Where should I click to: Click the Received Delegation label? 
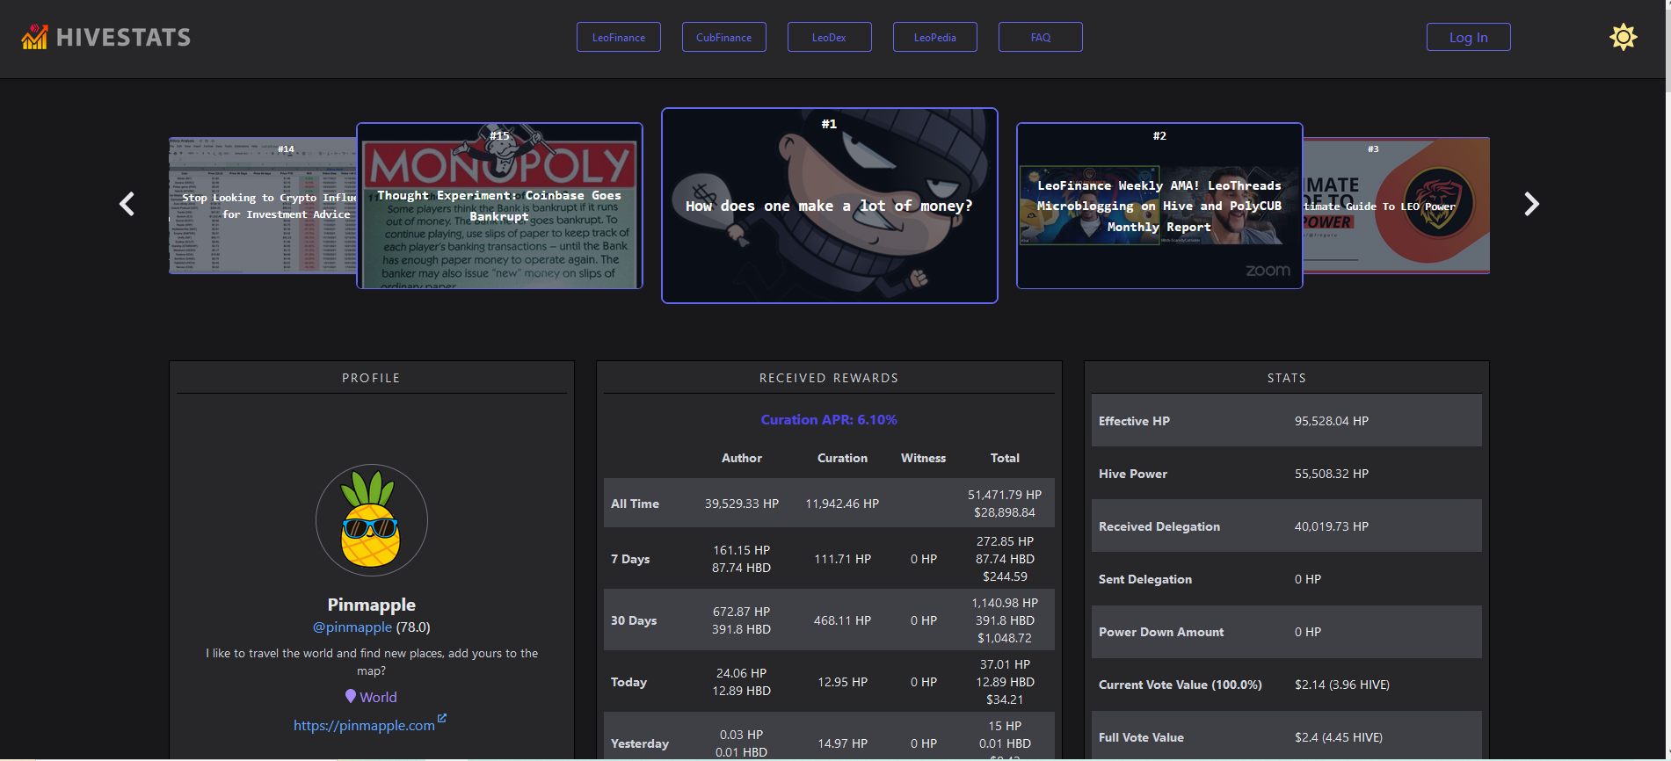tap(1159, 526)
